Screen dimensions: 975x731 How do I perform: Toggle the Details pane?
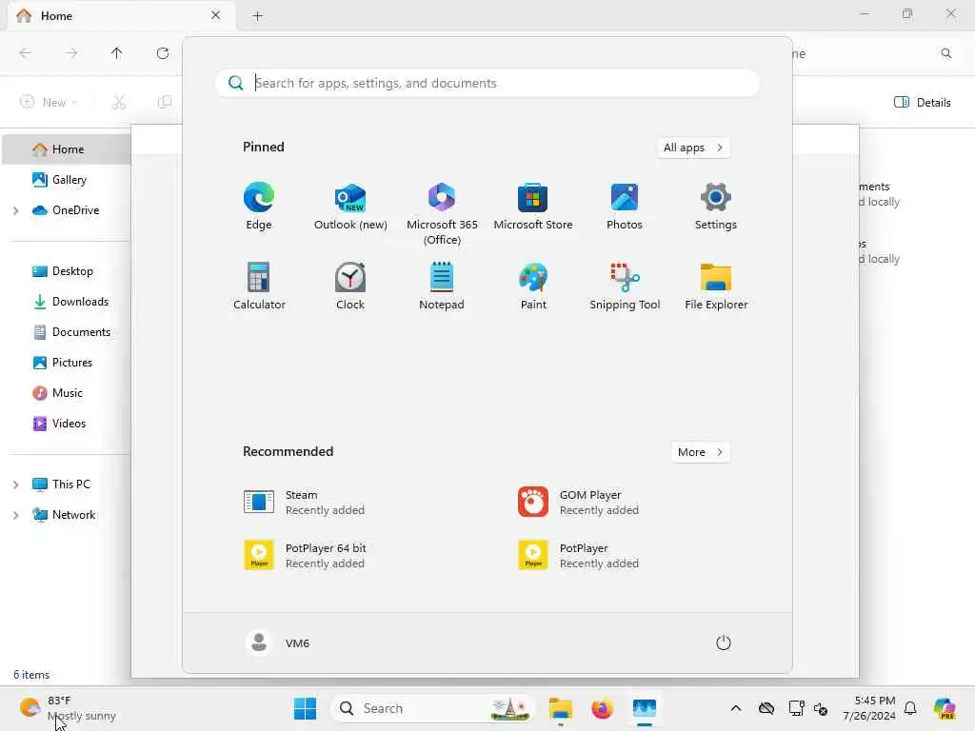point(922,103)
